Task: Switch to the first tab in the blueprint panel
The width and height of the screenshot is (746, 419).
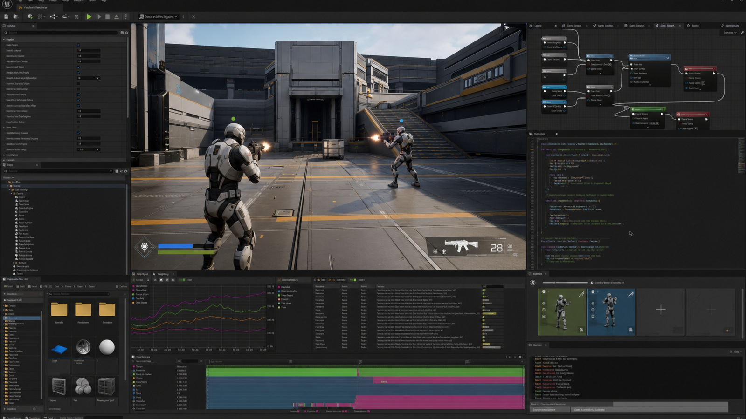Action: point(538,26)
